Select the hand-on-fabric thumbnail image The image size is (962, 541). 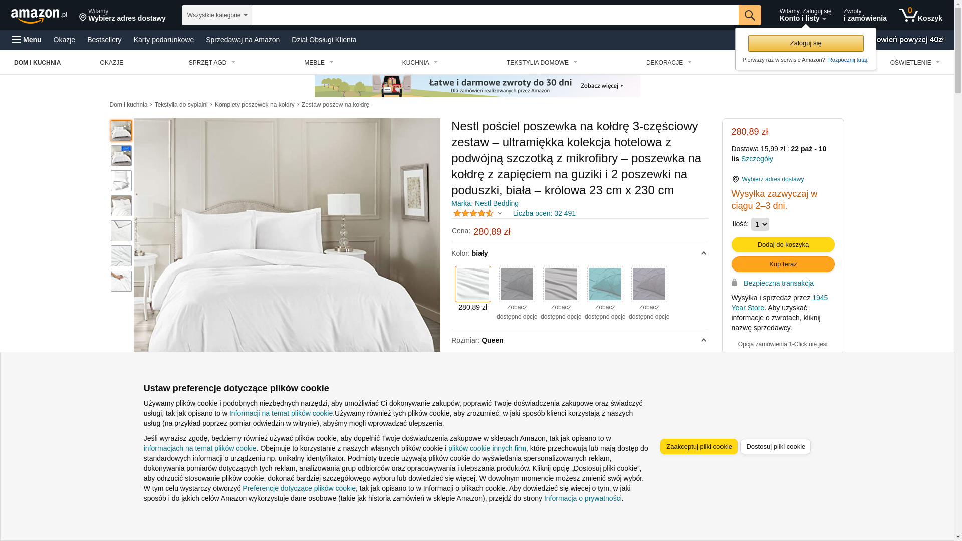(121, 281)
